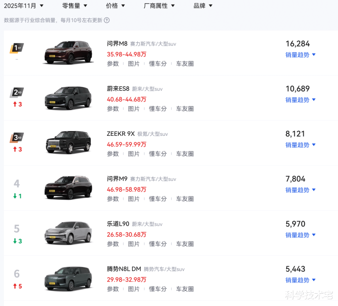
Task: Click the 乐道L90 car photo
Action: pos(67,233)
